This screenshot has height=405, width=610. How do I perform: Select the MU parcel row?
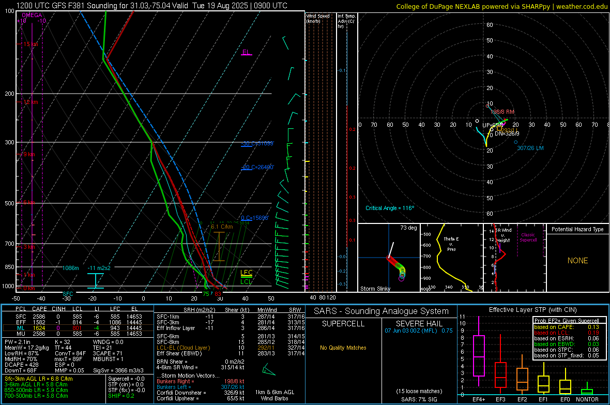78,334
